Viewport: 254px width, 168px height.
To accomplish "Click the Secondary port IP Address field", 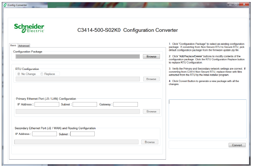I will tap(45, 134).
